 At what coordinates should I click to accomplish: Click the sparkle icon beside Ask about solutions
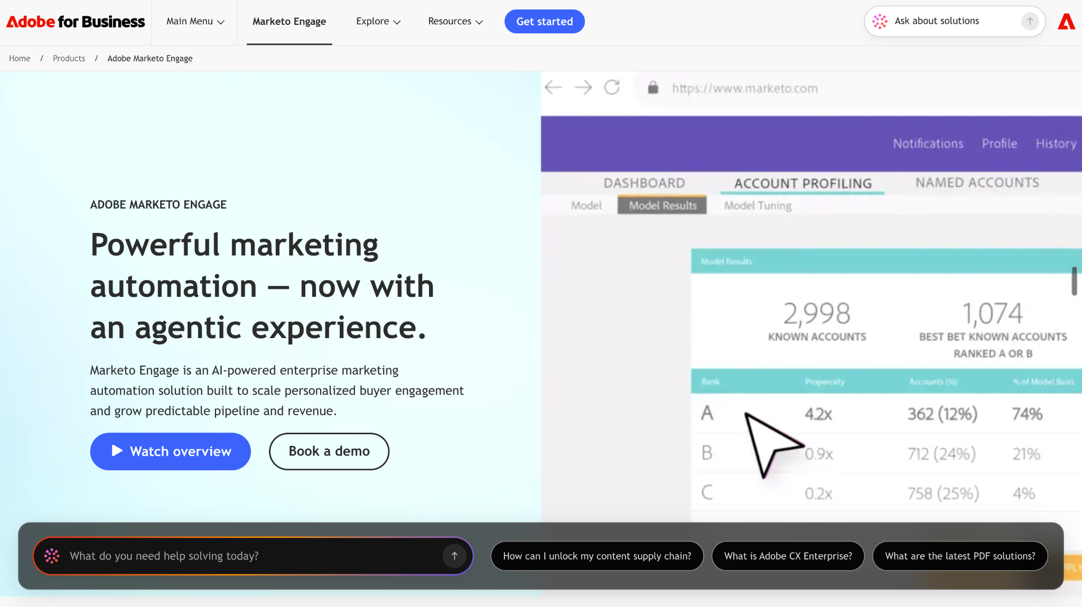click(880, 21)
